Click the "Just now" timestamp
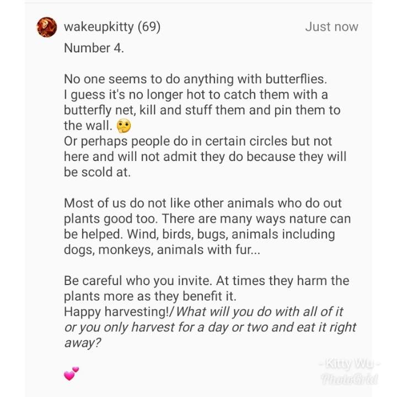 tap(332, 27)
